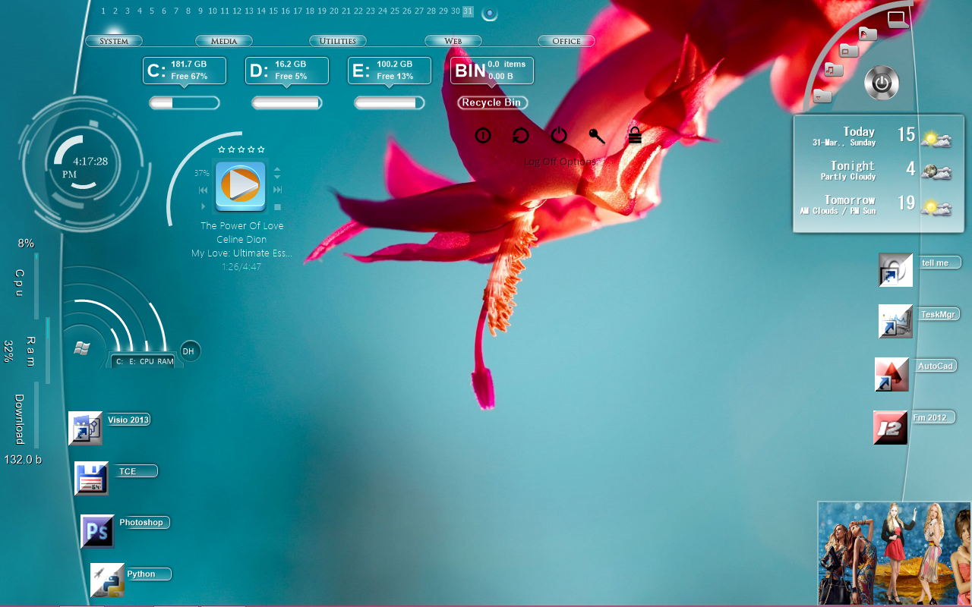
Task: Click the RAM label on the gauge
Action: coord(166,362)
